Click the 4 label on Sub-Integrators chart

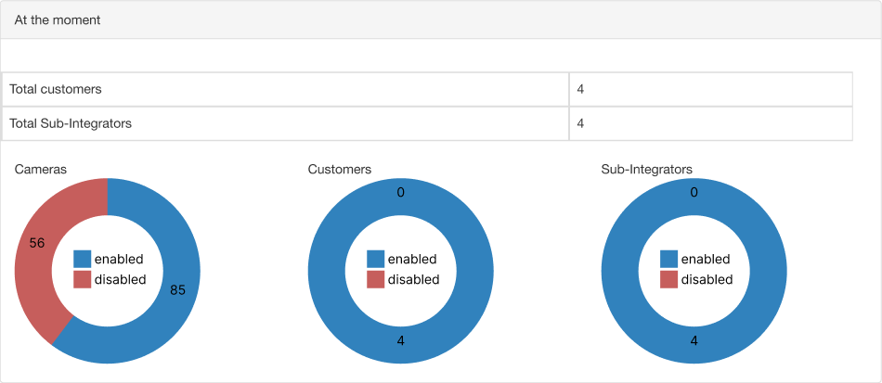point(694,340)
